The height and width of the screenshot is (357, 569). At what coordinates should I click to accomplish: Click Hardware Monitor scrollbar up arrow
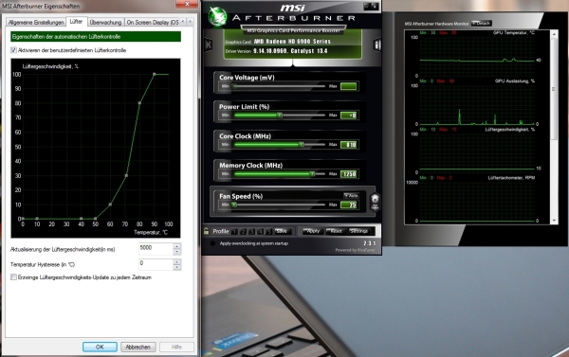(554, 34)
